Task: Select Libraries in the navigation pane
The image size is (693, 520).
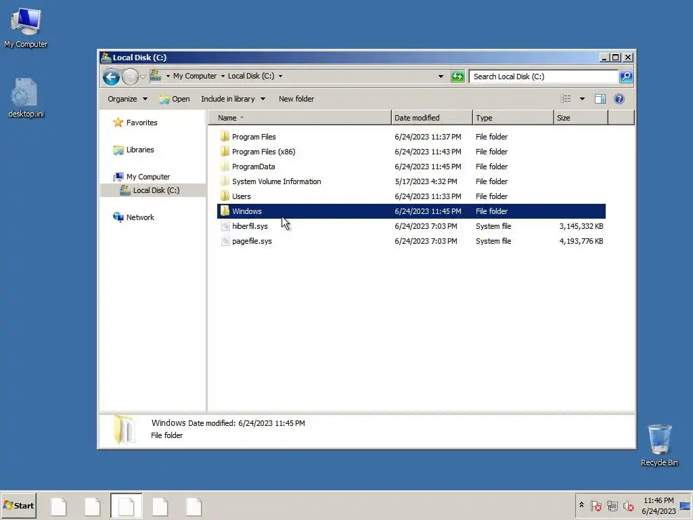Action: pyautogui.click(x=140, y=150)
